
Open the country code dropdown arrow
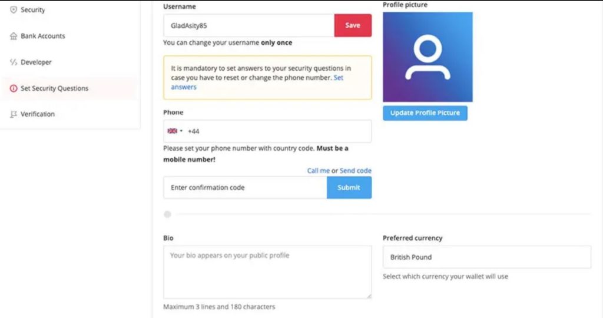(182, 131)
